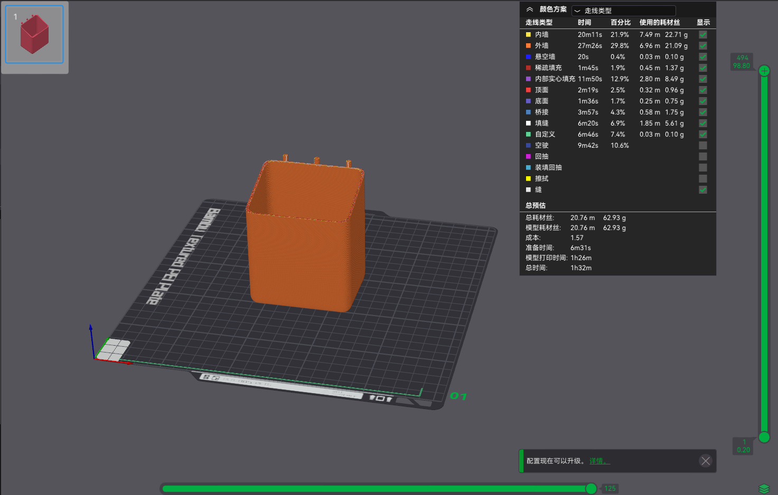This screenshot has height=495, width=778.
Task: Click the 内墙 yellow color swatch
Action: pyautogui.click(x=528, y=34)
